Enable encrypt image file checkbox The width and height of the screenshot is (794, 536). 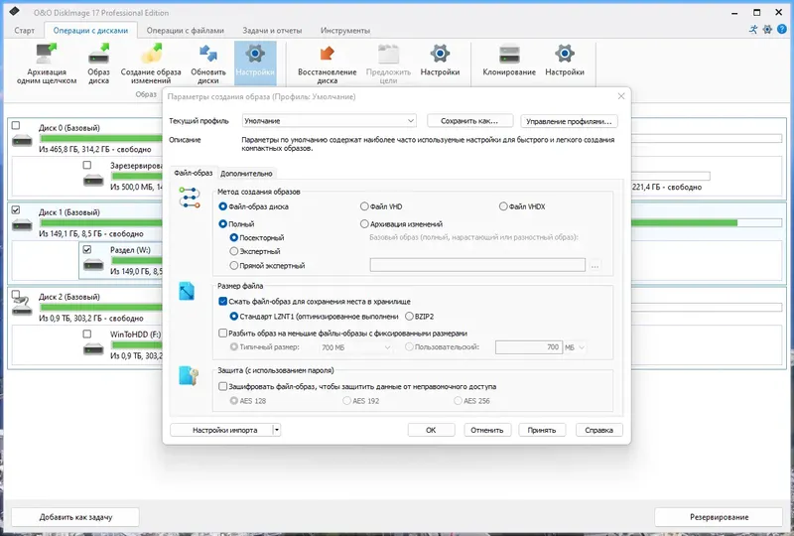222,386
